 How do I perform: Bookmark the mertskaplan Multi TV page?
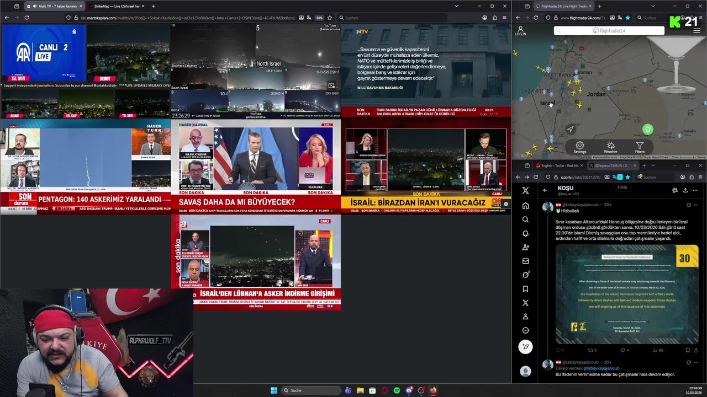click(330, 18)
